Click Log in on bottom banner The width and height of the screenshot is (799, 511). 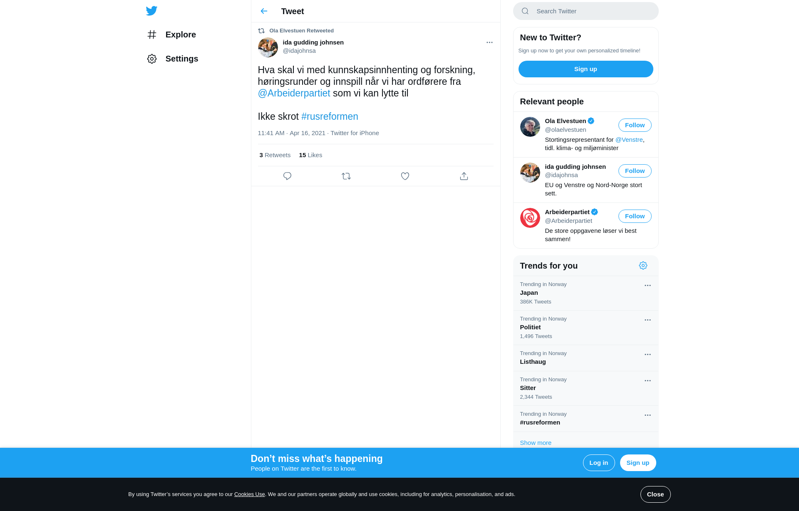(x=599, y=463)
